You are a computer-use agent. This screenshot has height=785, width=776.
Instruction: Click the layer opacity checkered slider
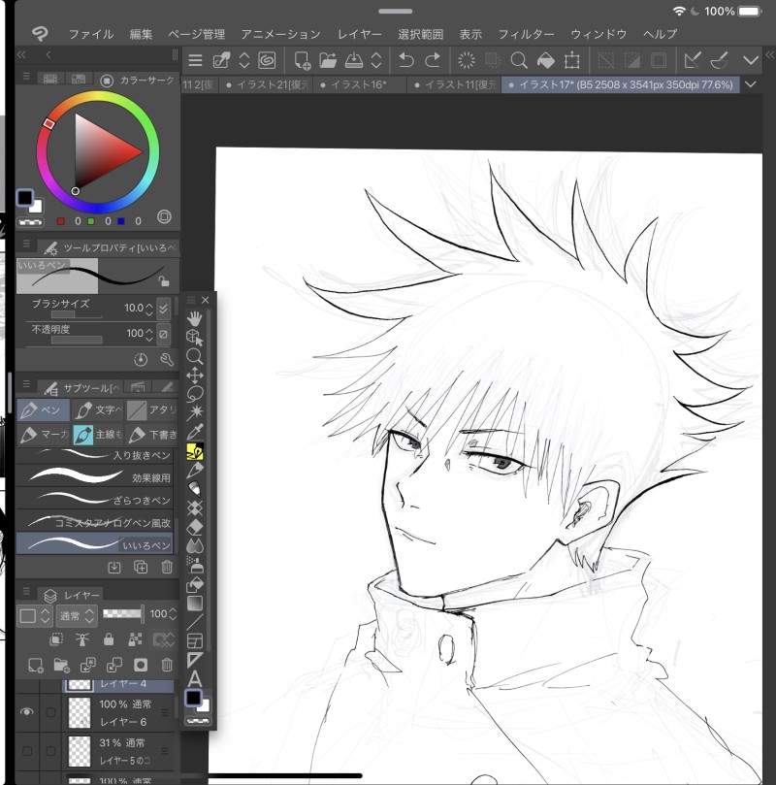[x=122, y=613]
